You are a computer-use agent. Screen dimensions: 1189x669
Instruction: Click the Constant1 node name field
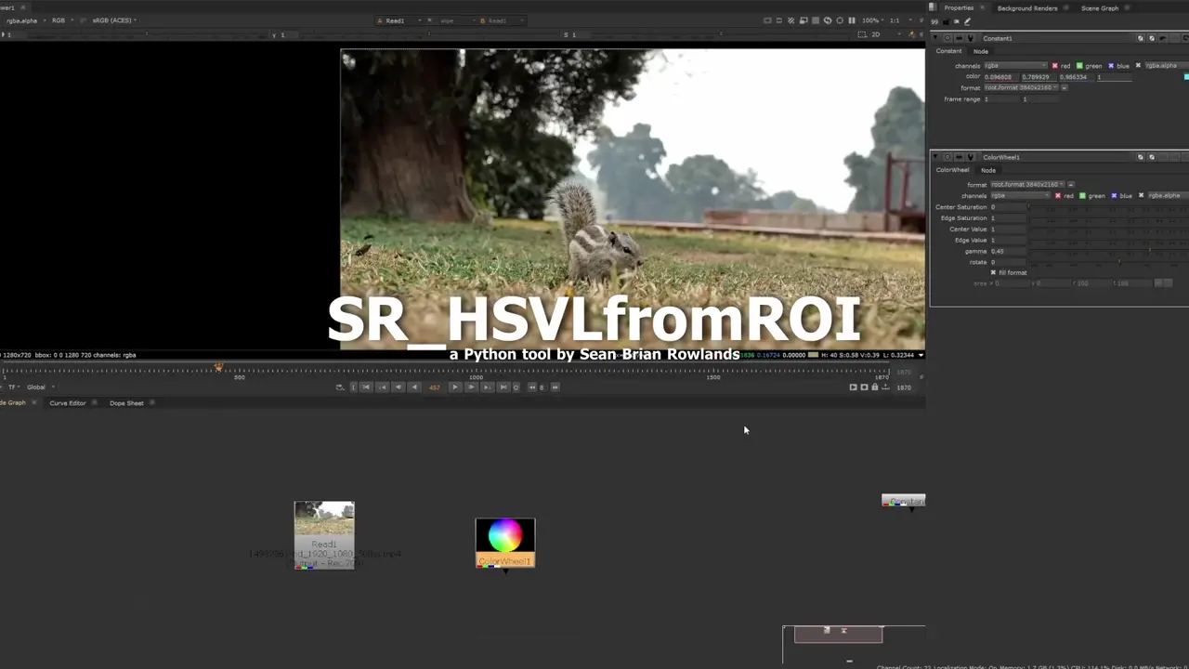point(1057,38)
